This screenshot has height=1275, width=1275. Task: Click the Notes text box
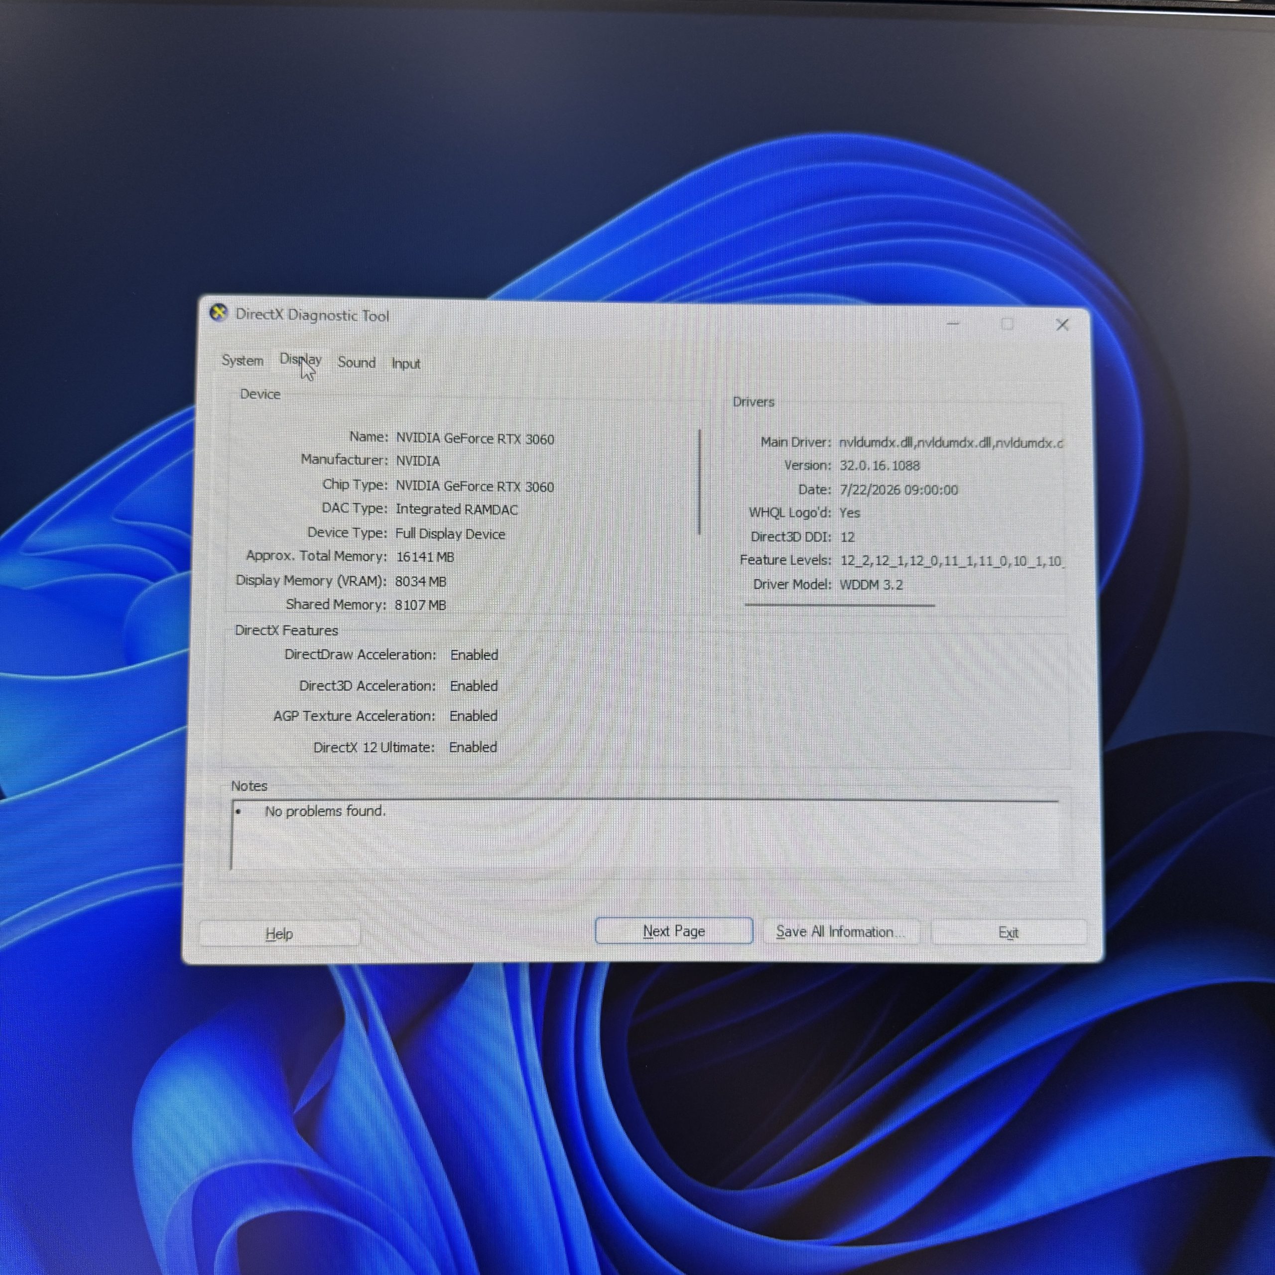coord(645,835)
